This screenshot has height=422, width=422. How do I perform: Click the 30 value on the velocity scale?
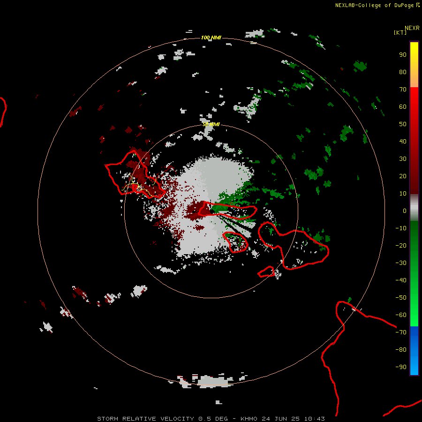click(403, 159)
